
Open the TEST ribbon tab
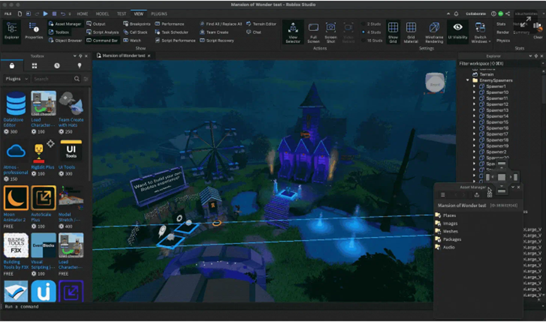pyautogui.click(x=122, y=14)
